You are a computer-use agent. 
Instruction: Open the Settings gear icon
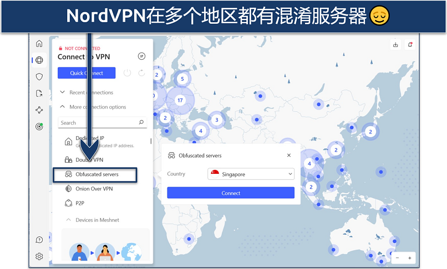[x=39, y=256]
